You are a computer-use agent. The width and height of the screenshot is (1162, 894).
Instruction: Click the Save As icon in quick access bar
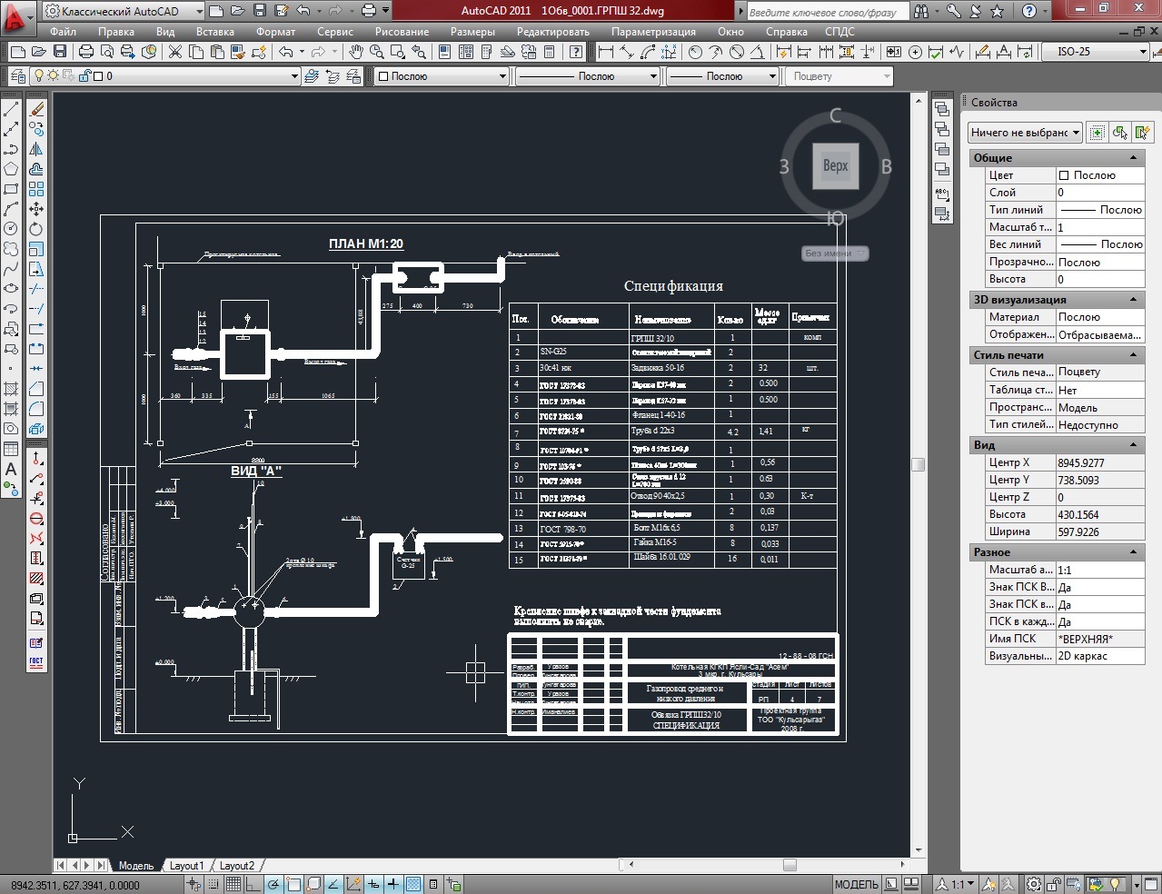(280, 11)
